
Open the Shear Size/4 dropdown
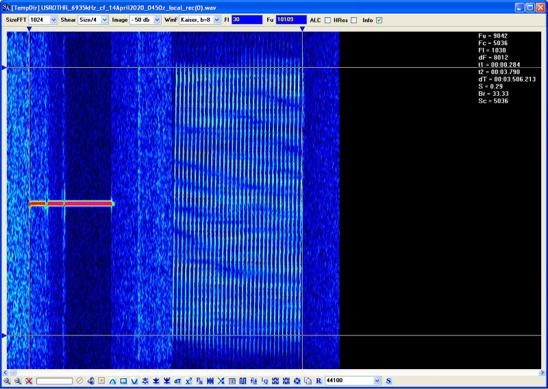pyautogui.click(x=105, y=20)
